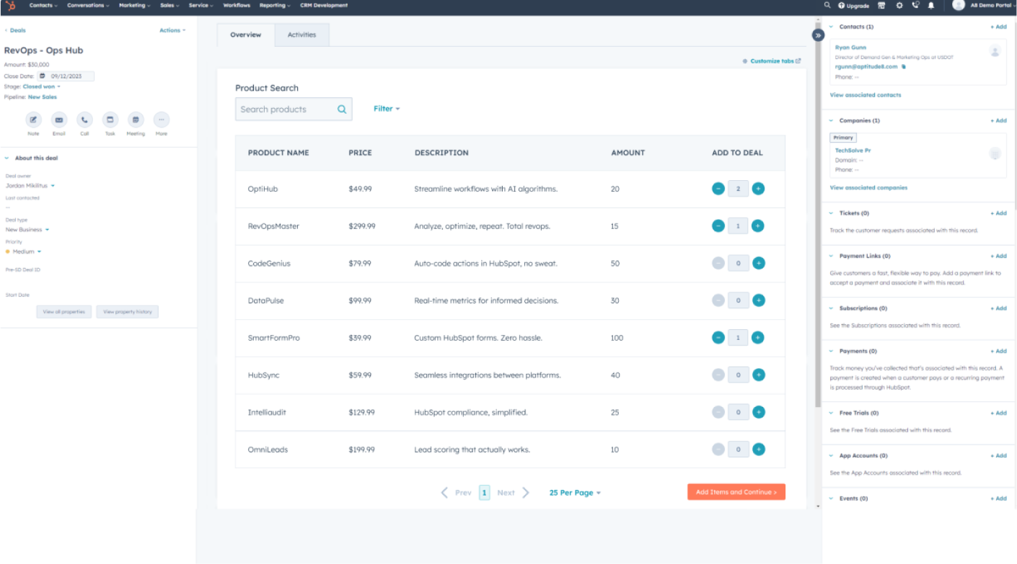The height and width of the screenshot is (564, 1017).
Task: Open the marketplace storefront icon
Action: coord(881,5)
